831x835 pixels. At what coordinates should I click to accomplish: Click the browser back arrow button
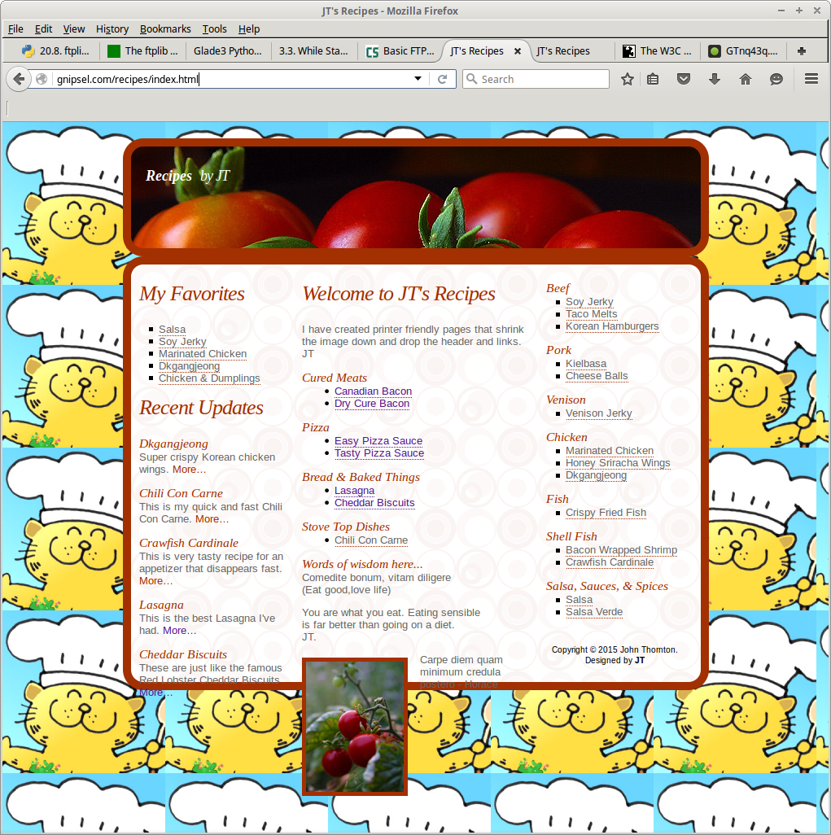19,79
